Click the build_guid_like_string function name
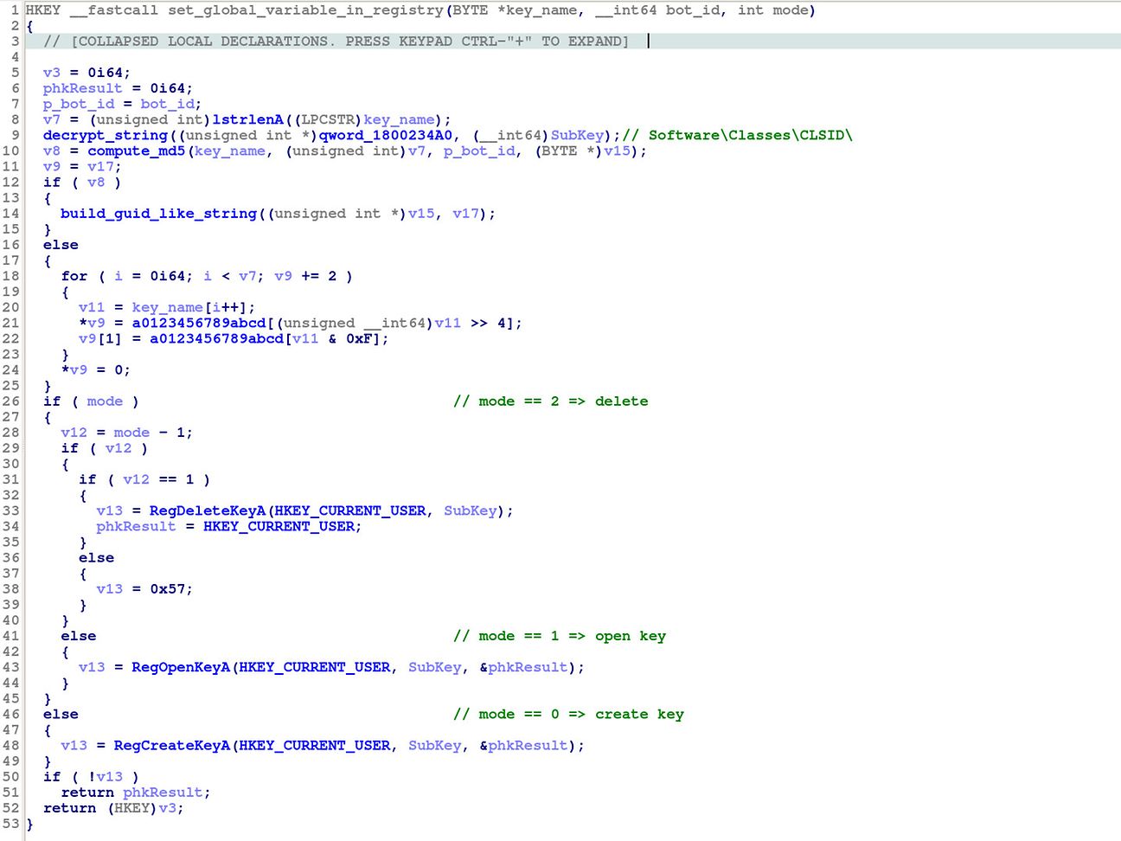This screenshot has height=841, width=1121. 158,214
